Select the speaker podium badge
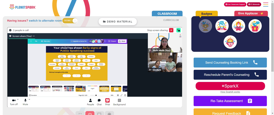 click(x=255, y=26)
